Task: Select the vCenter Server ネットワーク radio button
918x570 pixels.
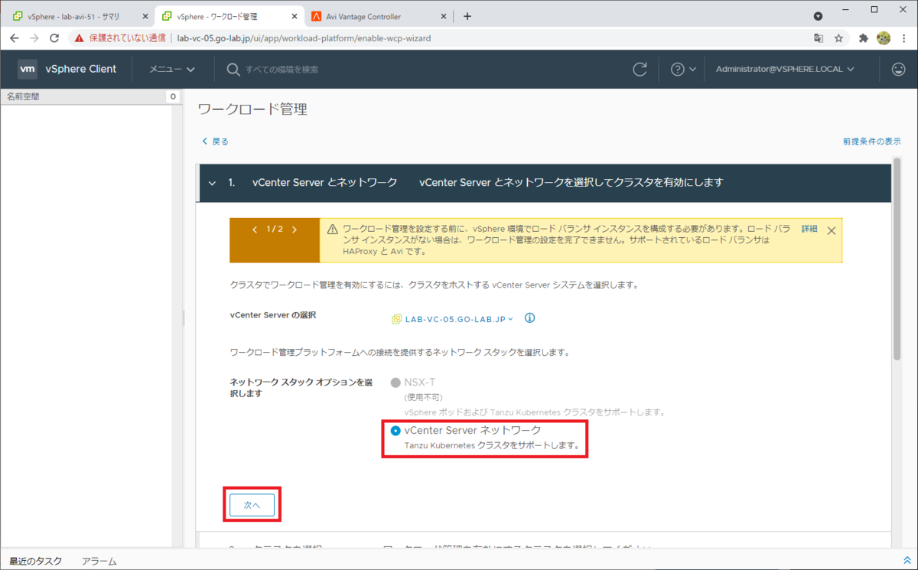Action: tap(396, 430)
